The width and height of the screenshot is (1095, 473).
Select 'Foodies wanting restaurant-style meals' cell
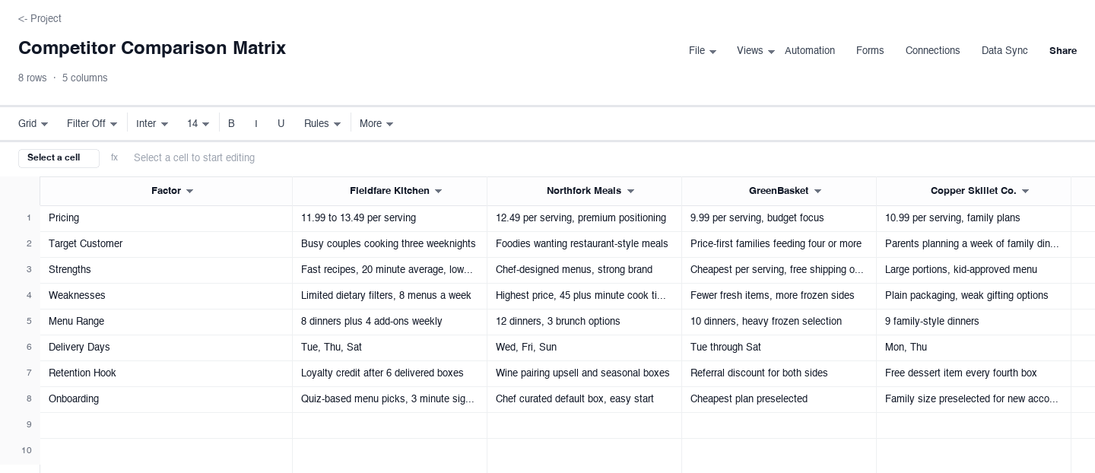pos(584,244)
